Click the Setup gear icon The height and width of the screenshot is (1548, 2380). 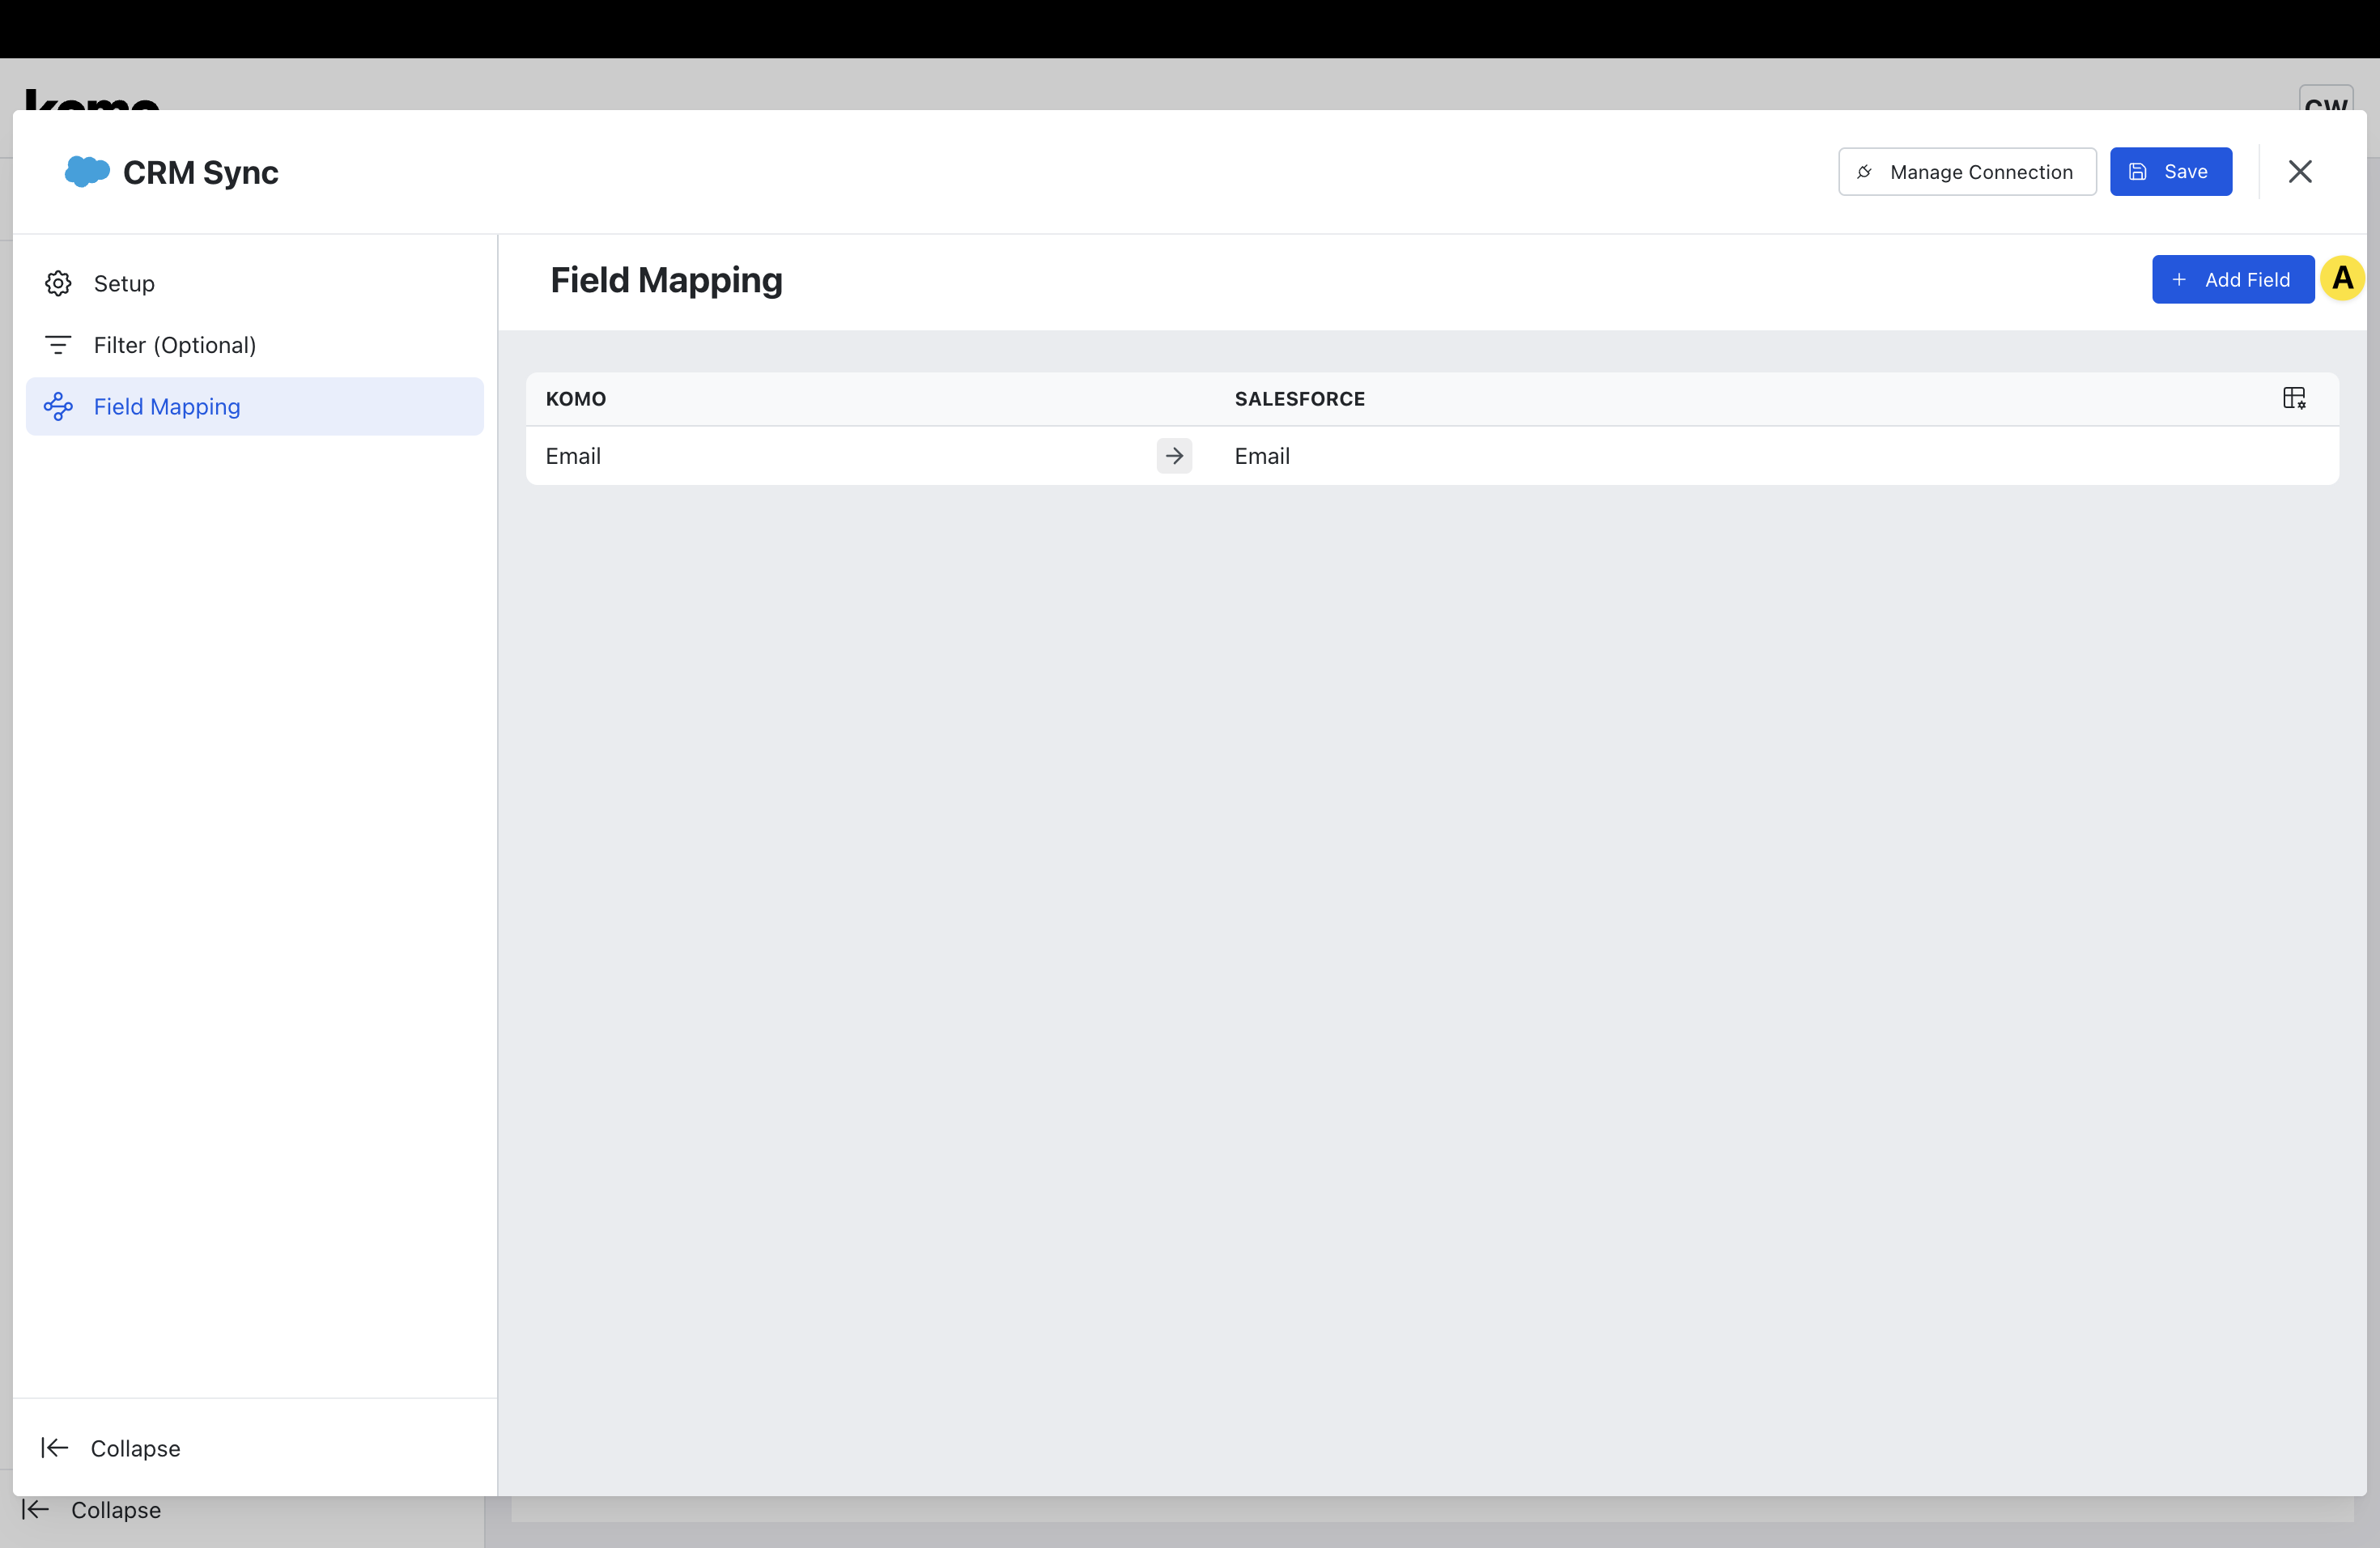[x=58, y=284]
